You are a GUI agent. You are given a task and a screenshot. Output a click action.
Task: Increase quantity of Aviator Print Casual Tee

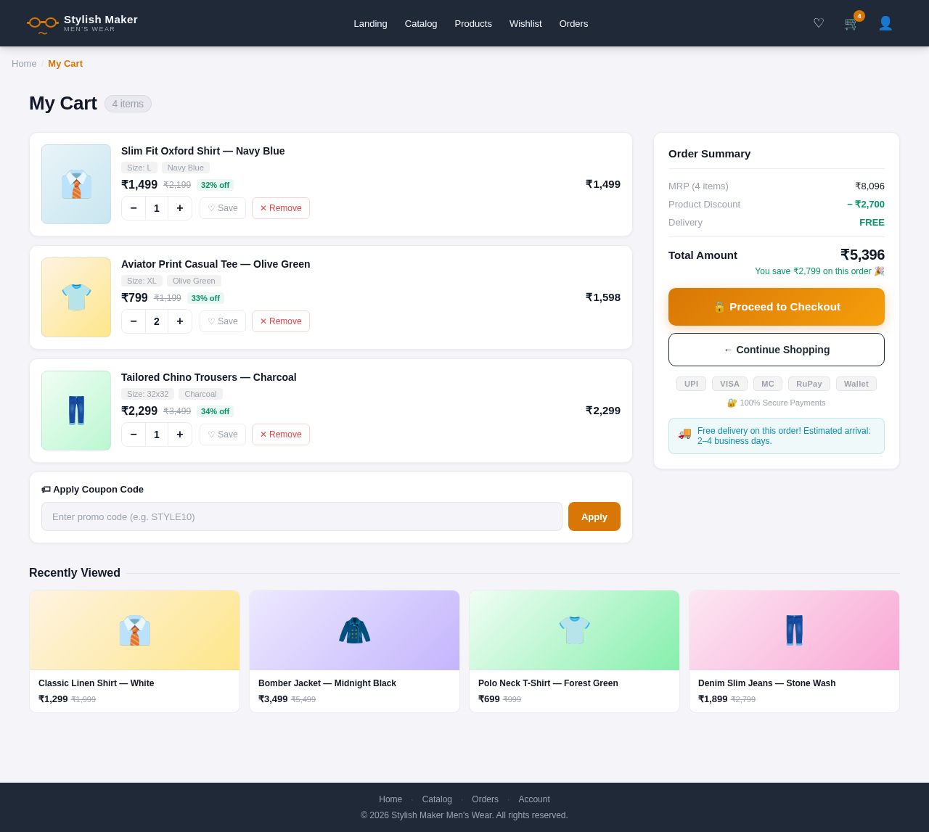[x=180, y=321]
